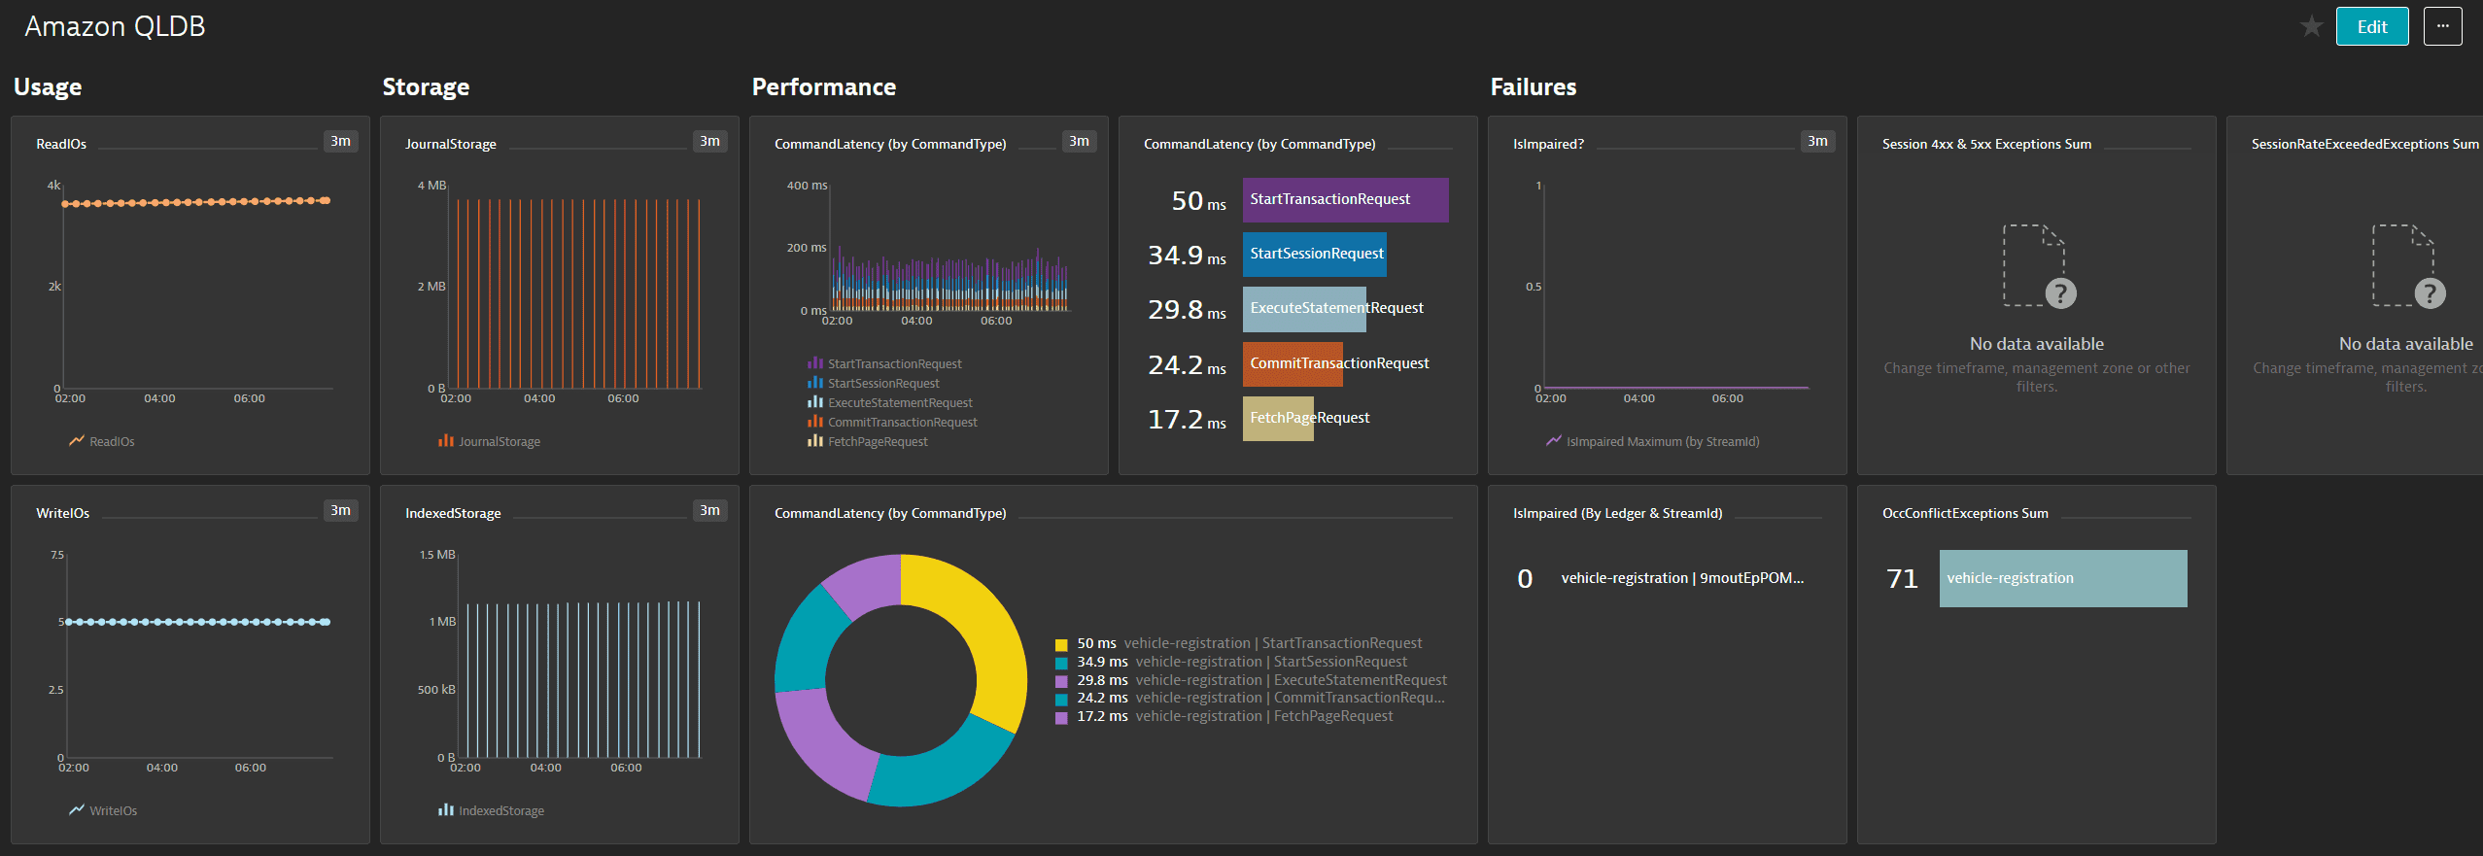
Task: Click the IndexedStorage tile title
Action: click(x=453, y=513)
